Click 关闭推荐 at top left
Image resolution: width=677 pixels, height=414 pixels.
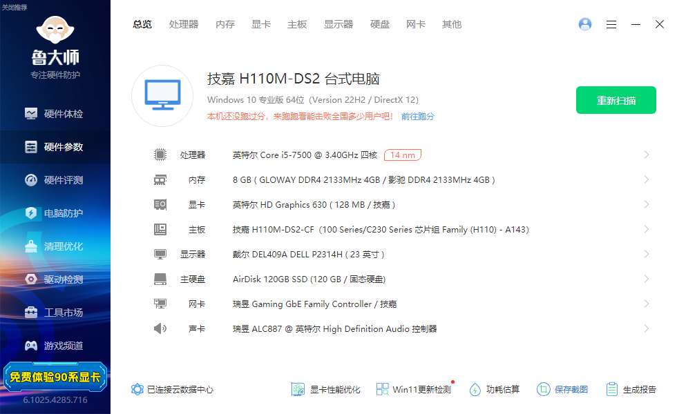[x=15, y=8]
